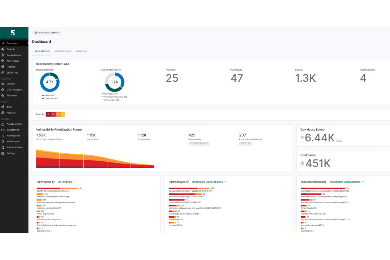Select the matrix-org/synapse project
The image size is (390, 260).
pos(45,214)
